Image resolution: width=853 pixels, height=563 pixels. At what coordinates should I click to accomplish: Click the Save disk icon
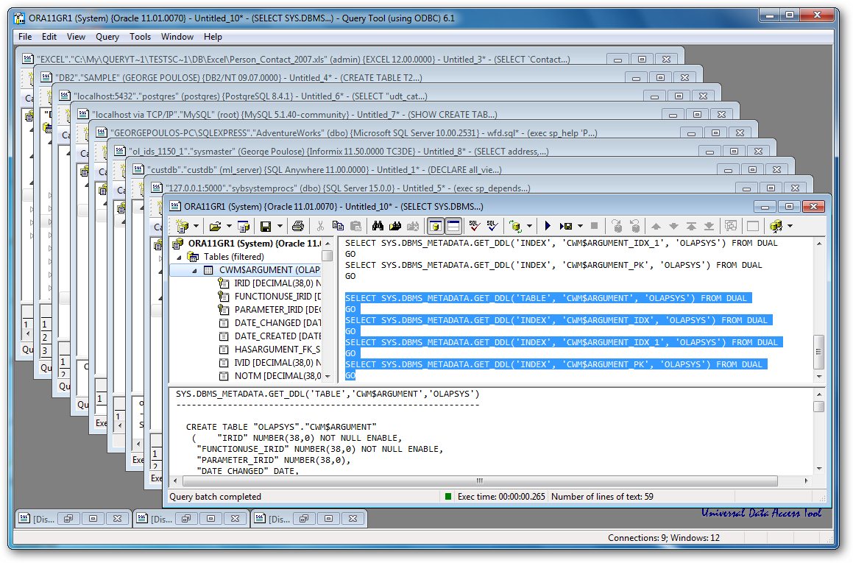[265, 226]
